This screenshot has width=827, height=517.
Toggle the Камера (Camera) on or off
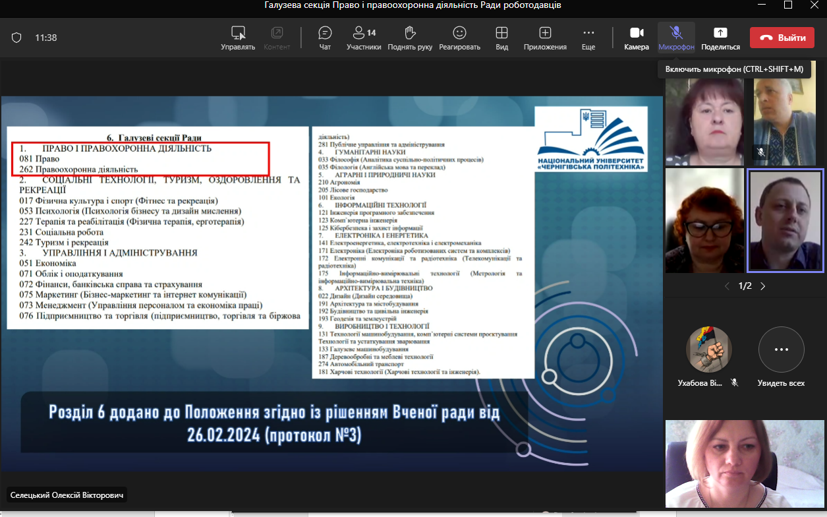tap(637, 33)
